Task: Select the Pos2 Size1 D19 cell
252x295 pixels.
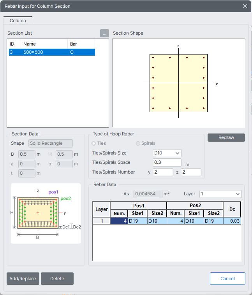Action: click(x=194, y=221)
